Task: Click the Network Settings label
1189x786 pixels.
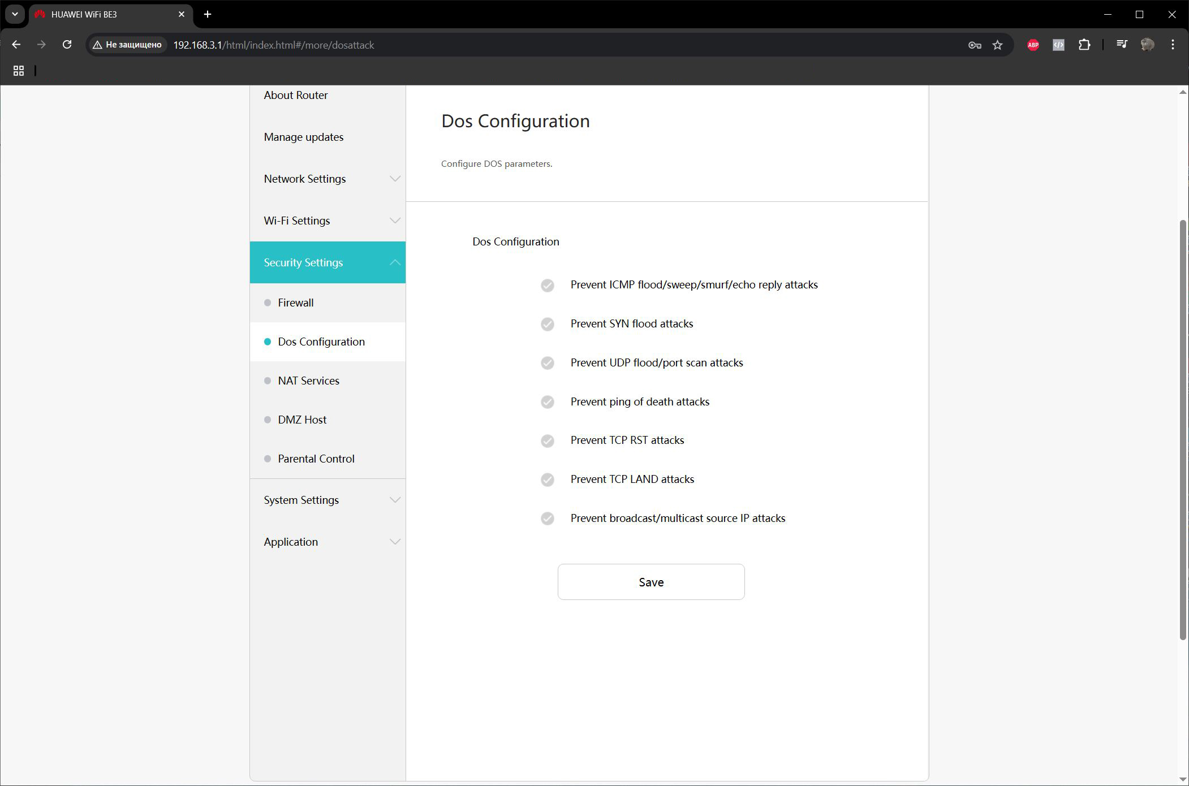Action: [304, 179]
